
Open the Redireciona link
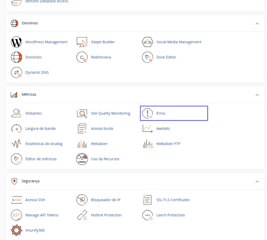point(101,57)
